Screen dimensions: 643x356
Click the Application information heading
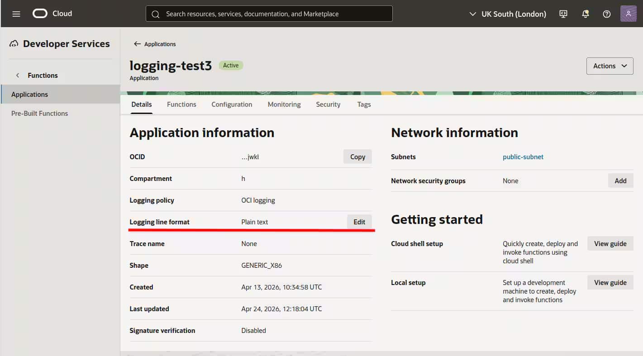click(x=202, y=133)
